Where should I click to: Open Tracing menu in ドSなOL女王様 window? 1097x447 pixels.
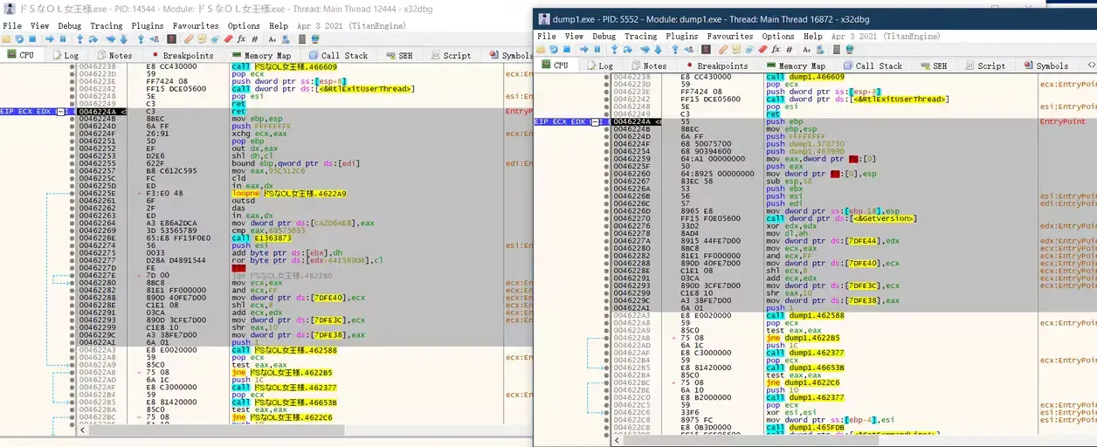[107, 26]
